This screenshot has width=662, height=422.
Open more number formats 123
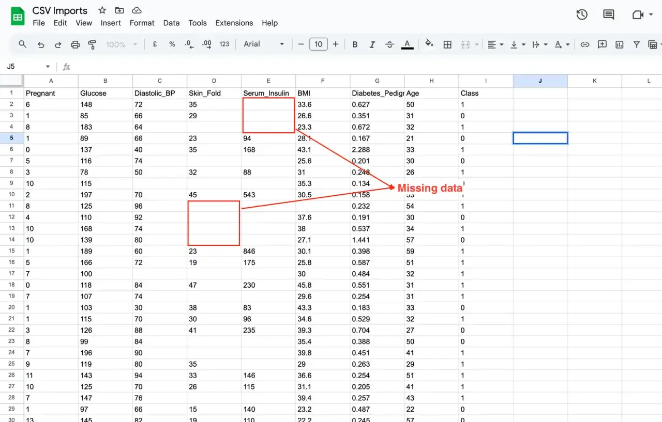tap(224, 44)
